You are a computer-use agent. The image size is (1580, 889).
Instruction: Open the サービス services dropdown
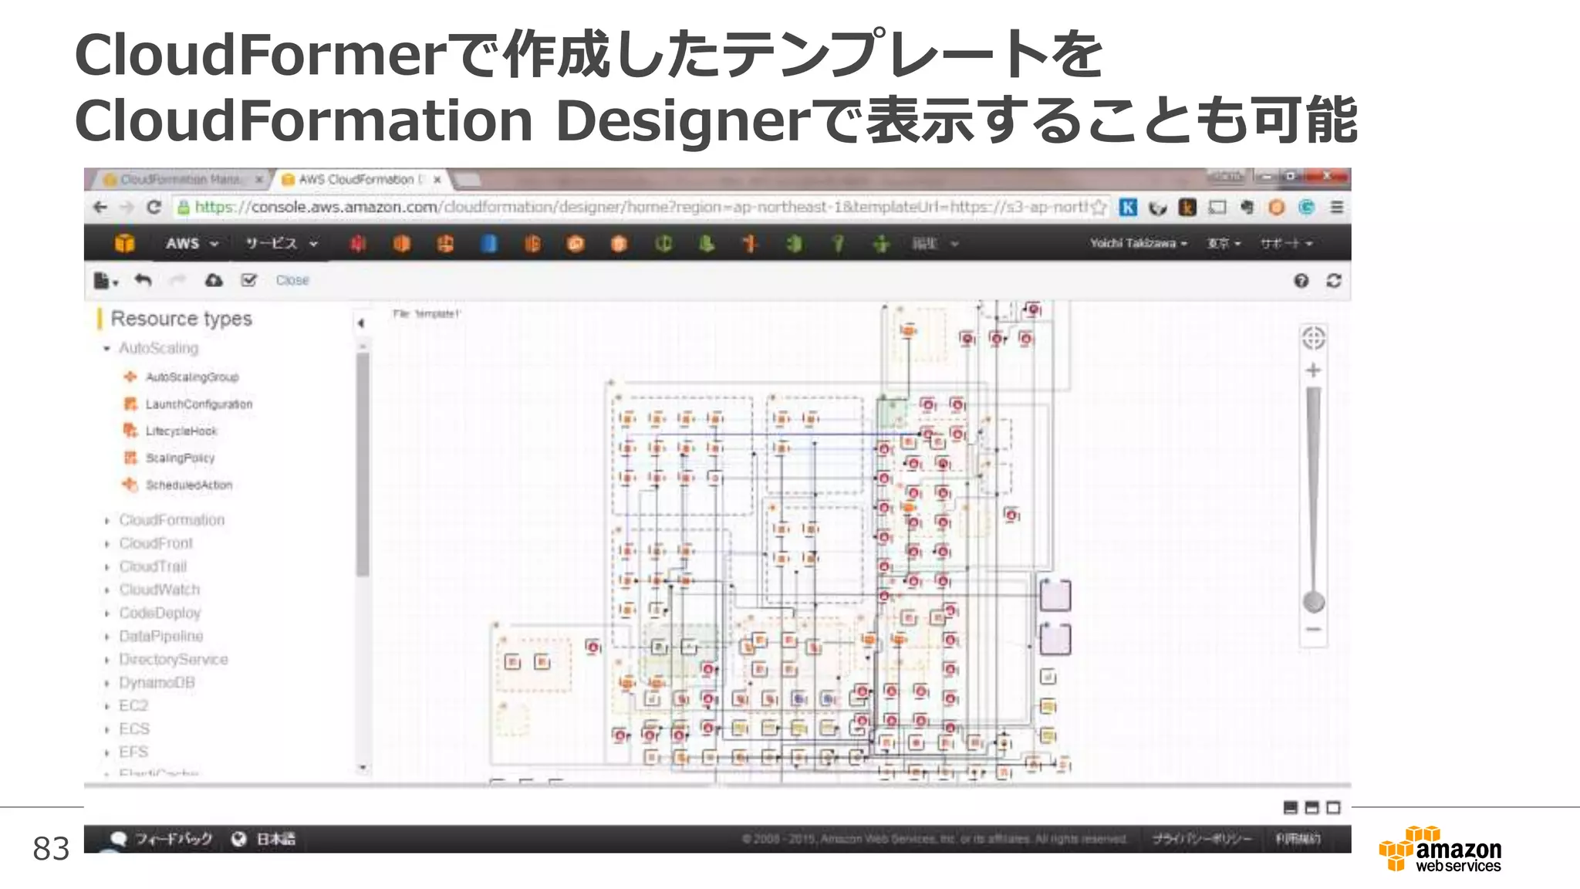coord(282,243)
